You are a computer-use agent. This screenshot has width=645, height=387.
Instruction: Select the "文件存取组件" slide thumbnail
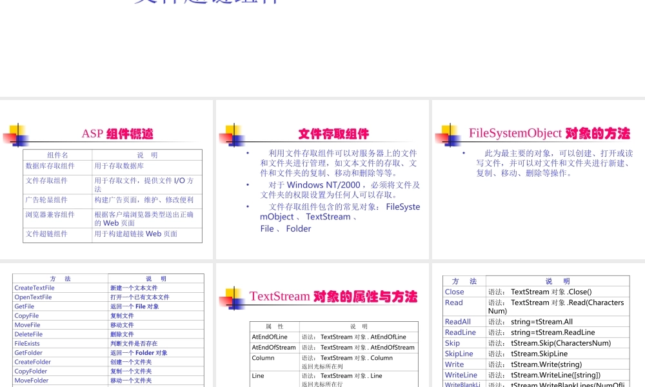(322, 179)
